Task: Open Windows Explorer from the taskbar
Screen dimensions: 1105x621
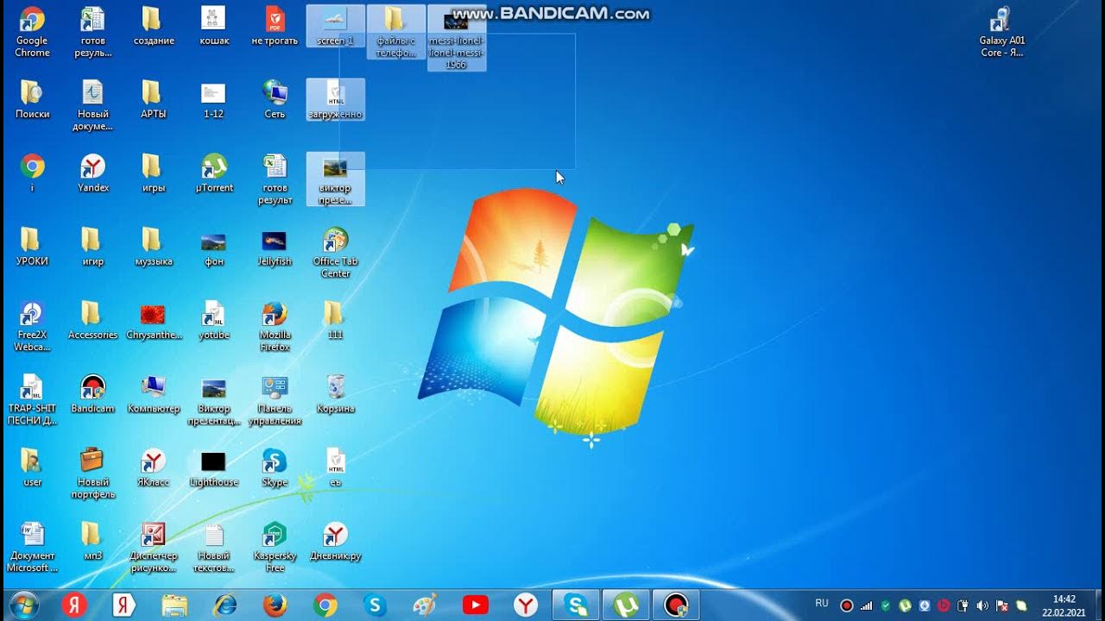Action: (174, 605)
